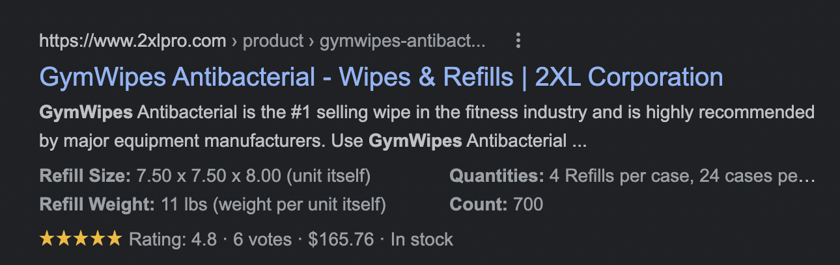
Task: Open the GymWipes Antibacterial result title link
Action: (x=382, y=77)
